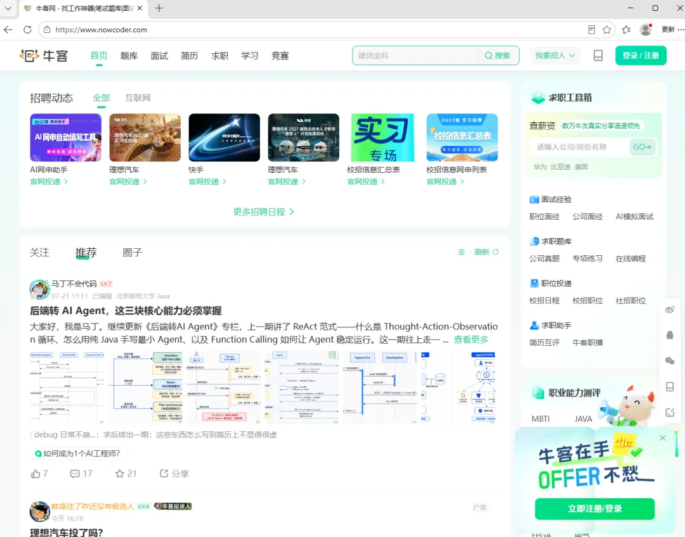Open the 快手 recruitment thumbnail

point(224,137)
